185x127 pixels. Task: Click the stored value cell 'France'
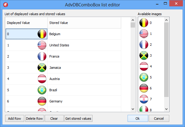point(84,56)
